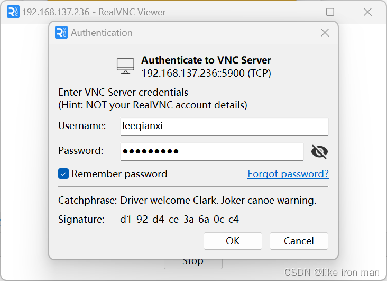Screen dimensions: 387x281
Task: Click the RealVNC logo in the Authentication dialog title
Action: tap(61, 33)
